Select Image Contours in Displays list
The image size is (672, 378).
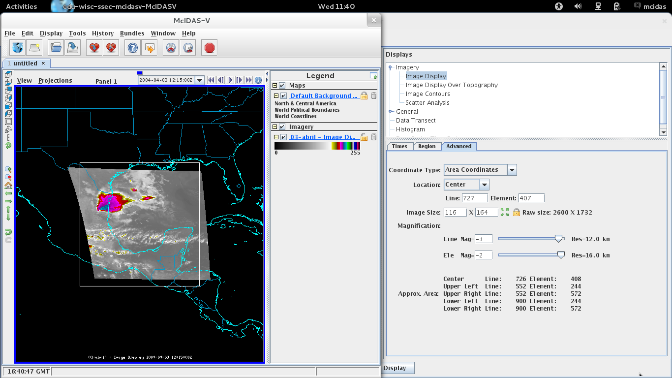[x=428, y=94]
